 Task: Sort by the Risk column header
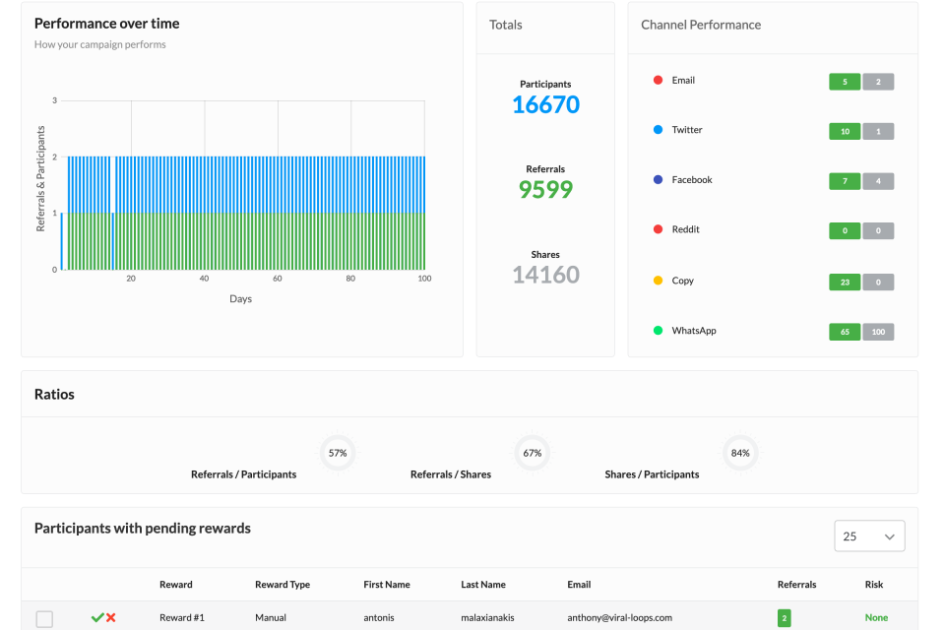(x=874, y=585)
